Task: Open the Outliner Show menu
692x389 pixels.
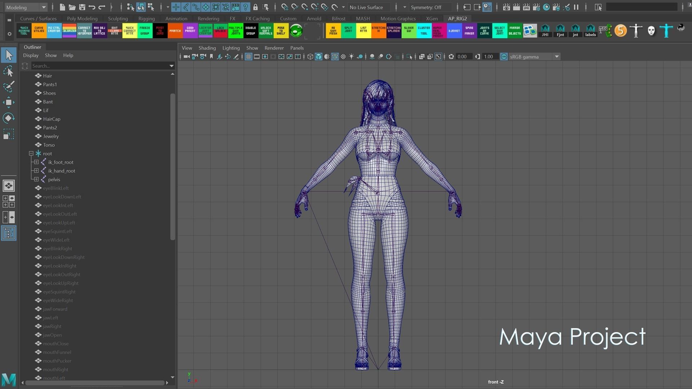Action: 51,55
